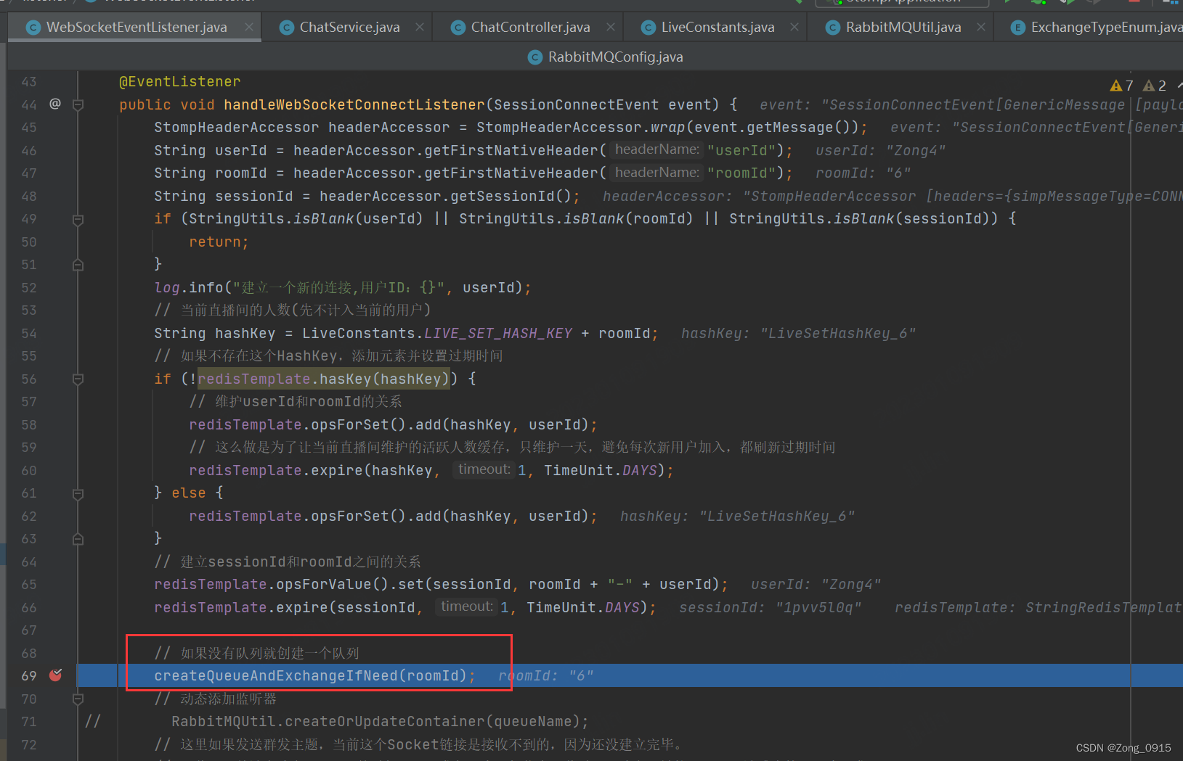Open the ChatService.java tab
The height and width of the screenshot is (761, 1183).
click(x=349, y=28)
